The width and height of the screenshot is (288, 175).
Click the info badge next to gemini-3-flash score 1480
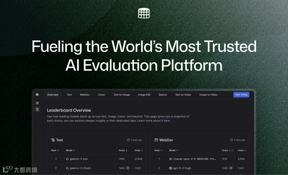click(128, 168)
